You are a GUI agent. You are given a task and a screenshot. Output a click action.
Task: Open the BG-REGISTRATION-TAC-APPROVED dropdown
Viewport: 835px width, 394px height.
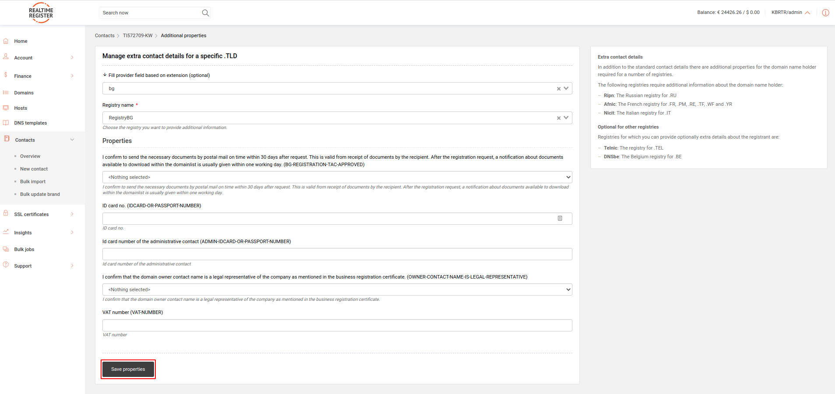pyautogui.click(x=337, y=177)
